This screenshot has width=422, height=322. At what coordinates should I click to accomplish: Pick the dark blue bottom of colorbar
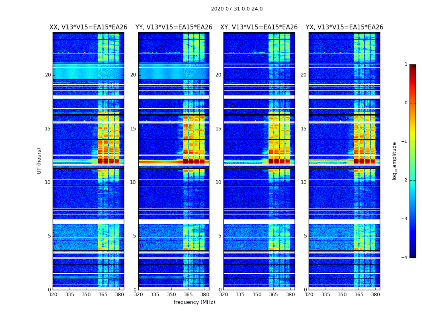(412, 255)
